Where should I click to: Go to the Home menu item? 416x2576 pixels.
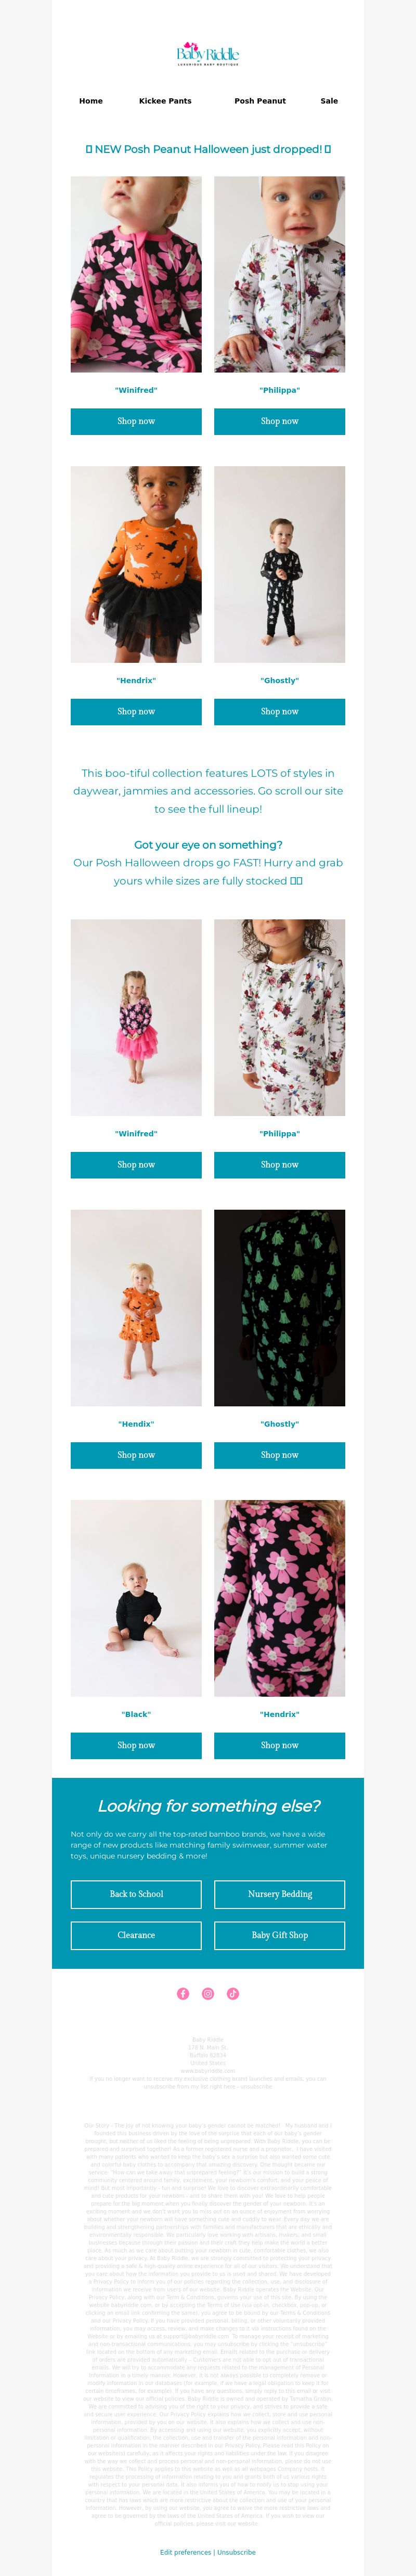(91, 101)
